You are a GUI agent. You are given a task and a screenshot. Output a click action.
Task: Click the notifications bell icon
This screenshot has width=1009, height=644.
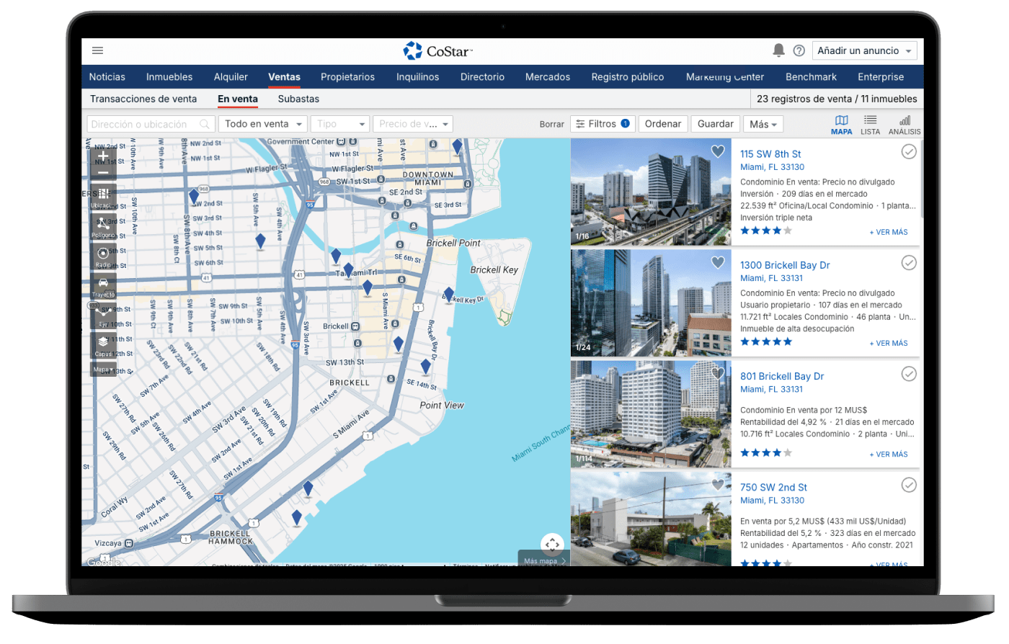[778, 50]
